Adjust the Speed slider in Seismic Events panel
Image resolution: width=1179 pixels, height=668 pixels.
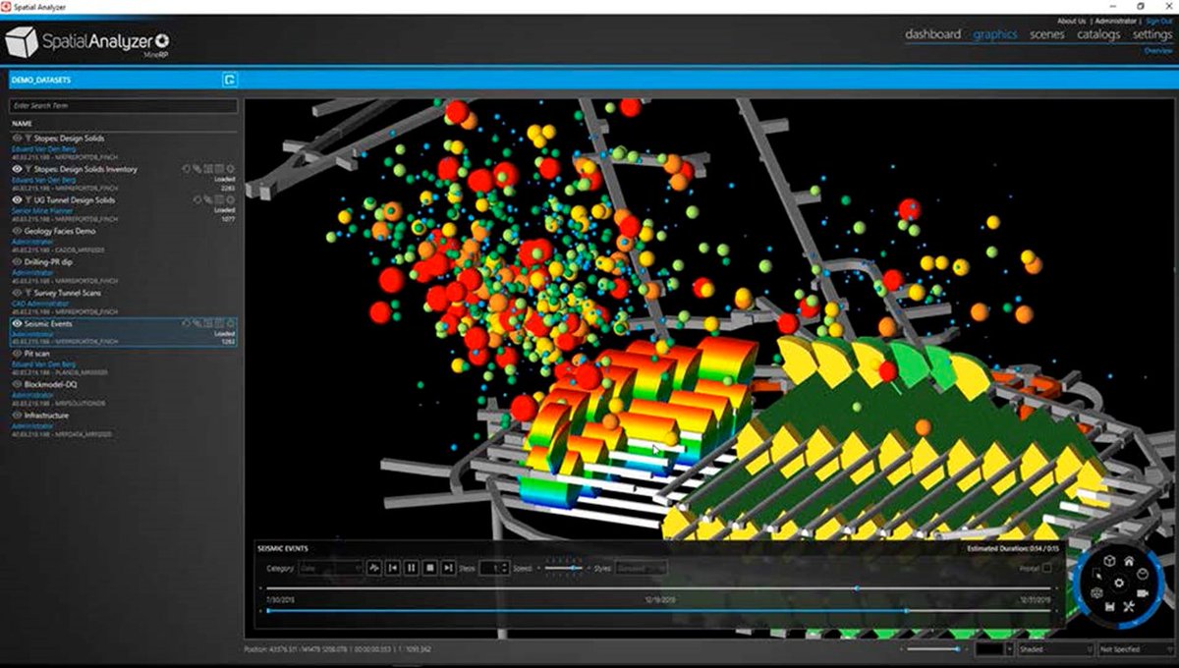(573, 567)
